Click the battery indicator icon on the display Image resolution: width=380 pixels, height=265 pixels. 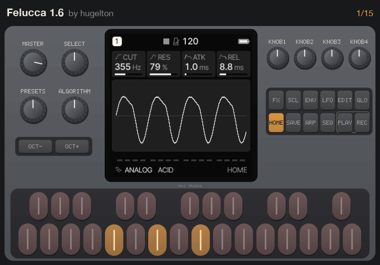pyautogui.click(x=244, y=41)
